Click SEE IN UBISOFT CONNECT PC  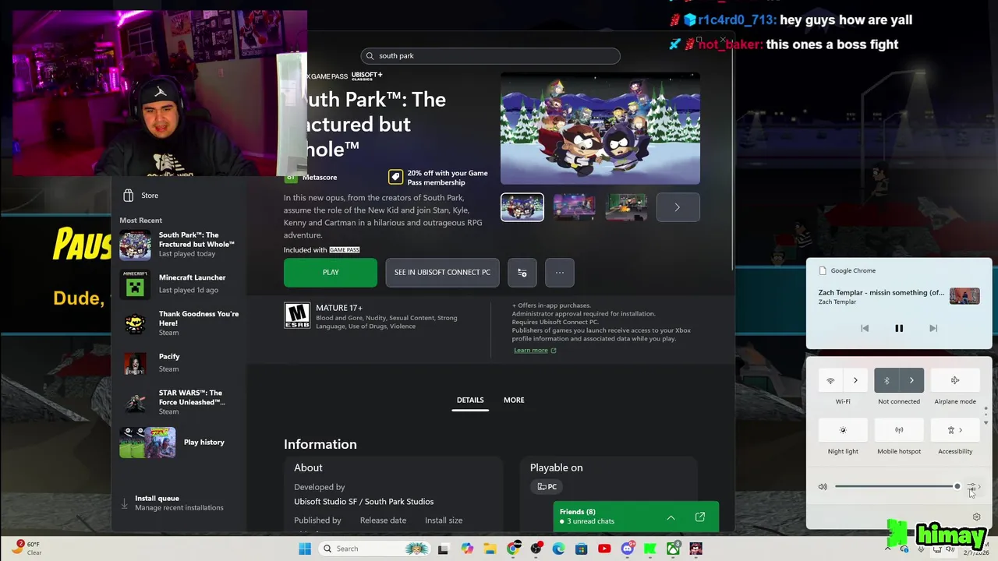pyautogui.click(x=442, y=273)
